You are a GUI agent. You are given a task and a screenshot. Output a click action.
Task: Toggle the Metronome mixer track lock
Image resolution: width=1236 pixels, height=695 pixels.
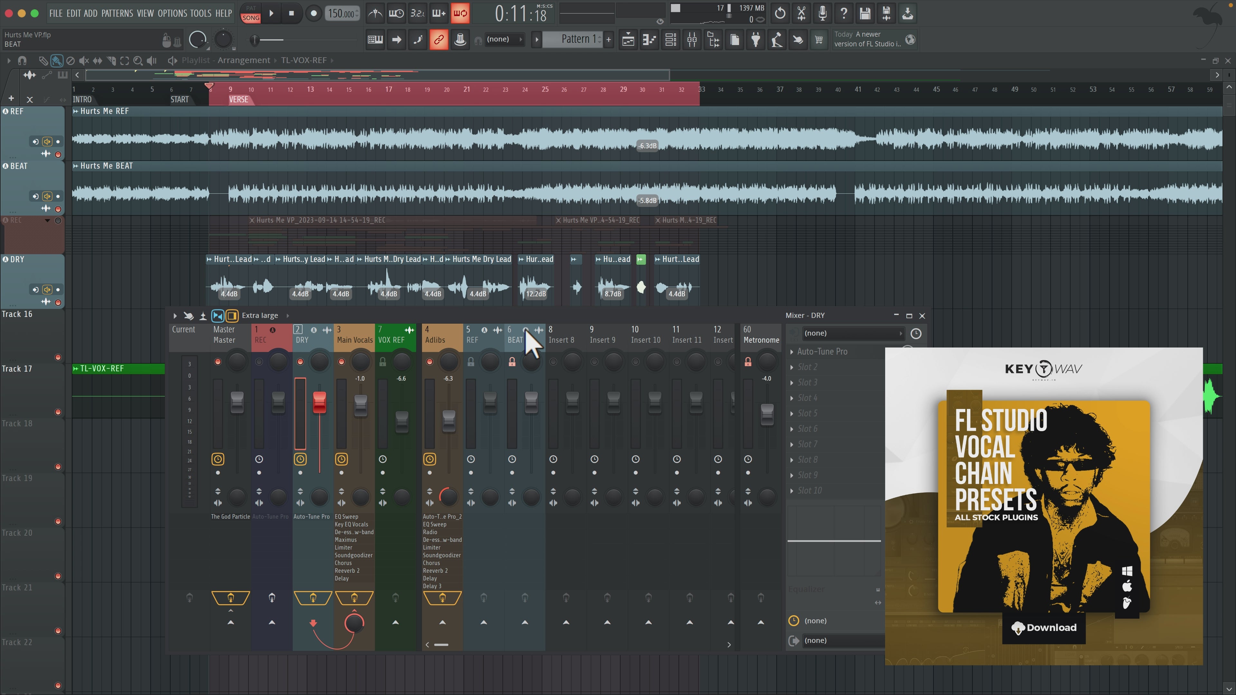pyautogui.click(x=747, y=362)
